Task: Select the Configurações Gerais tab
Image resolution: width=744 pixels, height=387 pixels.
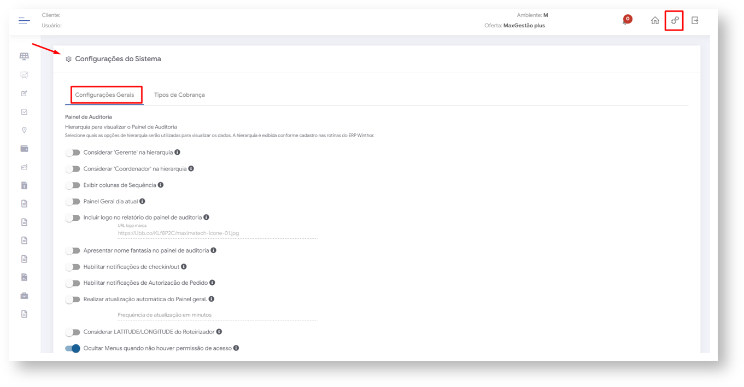Action: tap(104, 95)
